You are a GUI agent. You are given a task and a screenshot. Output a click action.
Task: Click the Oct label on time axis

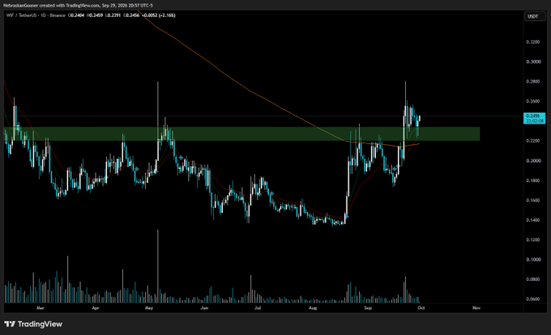[421, 308]
